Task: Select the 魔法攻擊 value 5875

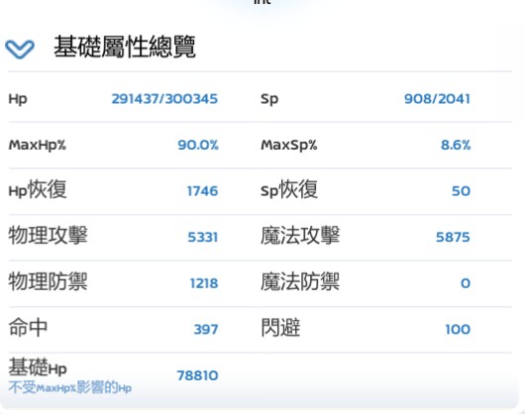Action: coord(453,238)
